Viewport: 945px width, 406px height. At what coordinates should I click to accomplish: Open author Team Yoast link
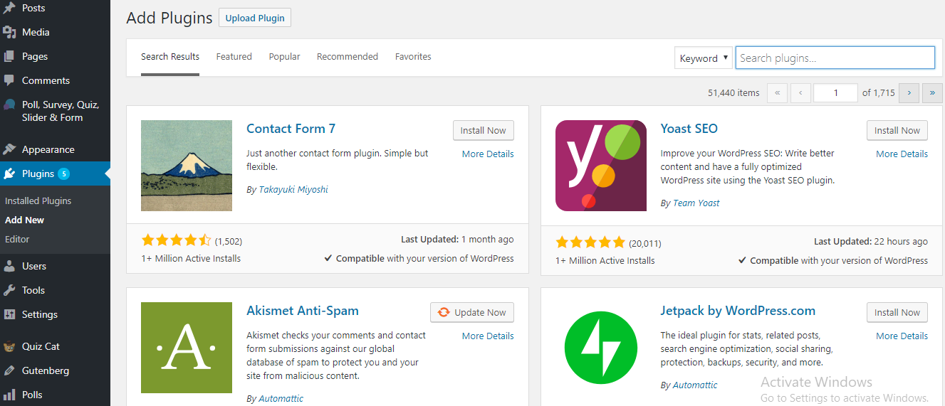696,203
